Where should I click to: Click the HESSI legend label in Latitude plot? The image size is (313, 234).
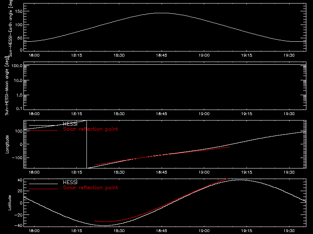coord(70,183)
